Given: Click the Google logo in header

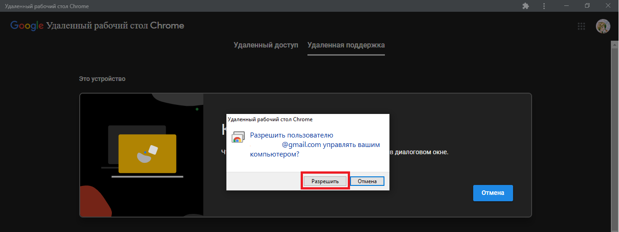Looking at the screenshot, I should pos(27,26).
